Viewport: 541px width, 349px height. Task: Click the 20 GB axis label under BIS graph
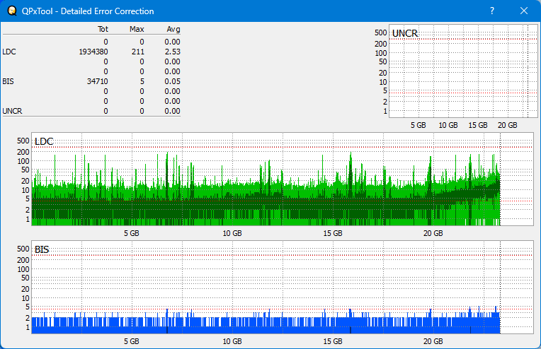pyautogui.click(x=433, y=341)
